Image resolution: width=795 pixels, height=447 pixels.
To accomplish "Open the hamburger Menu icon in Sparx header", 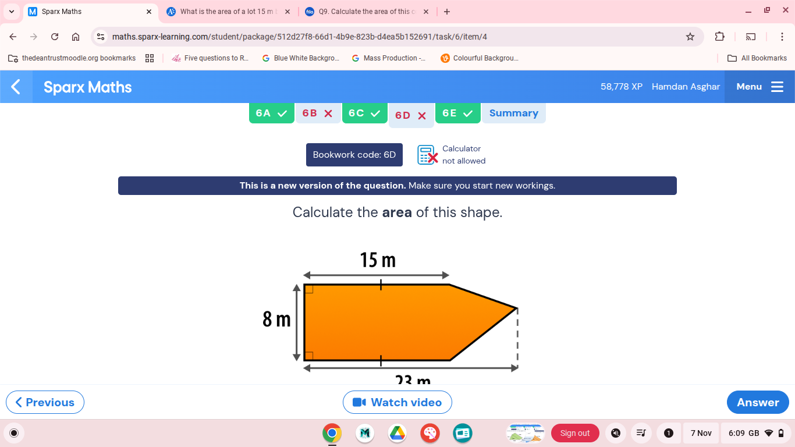I will (x=778, y=86).
